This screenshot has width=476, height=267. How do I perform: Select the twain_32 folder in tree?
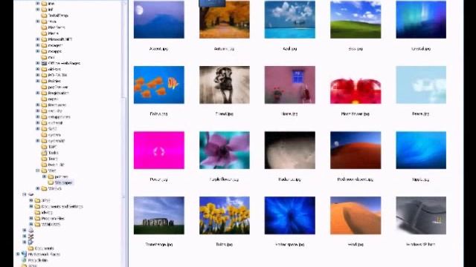click(57, 165)
